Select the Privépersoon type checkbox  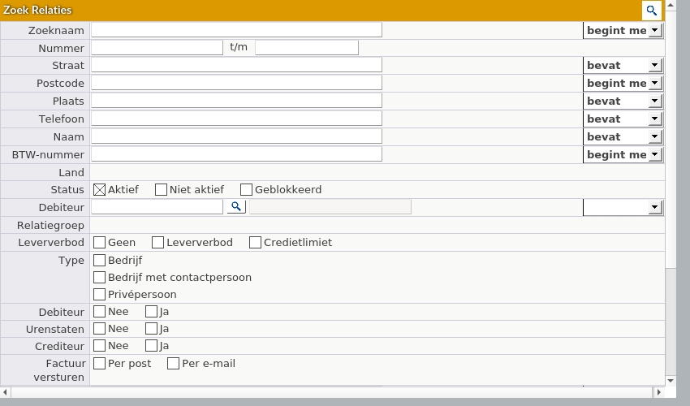pyautogui.click(x=100, y=295)
